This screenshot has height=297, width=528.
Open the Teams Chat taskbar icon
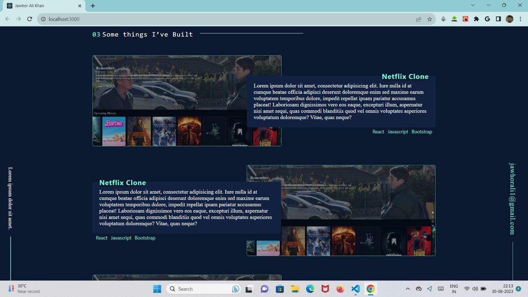[264, 289]
